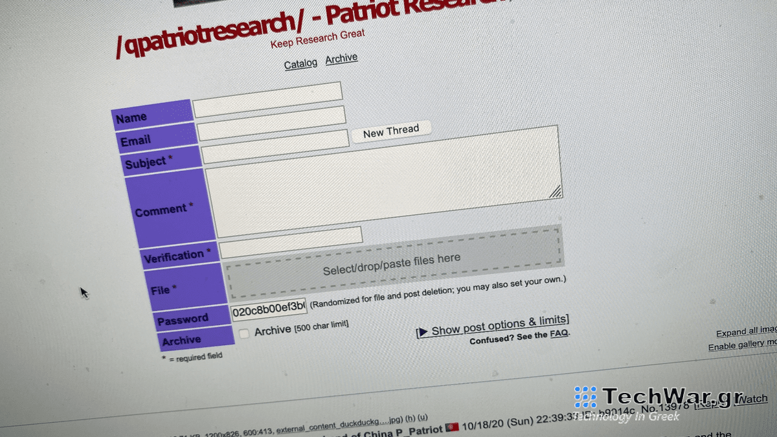Click the Select/drop/paste files area
Image resolution: width=777 pixels, height=437 pixels.
392,263
